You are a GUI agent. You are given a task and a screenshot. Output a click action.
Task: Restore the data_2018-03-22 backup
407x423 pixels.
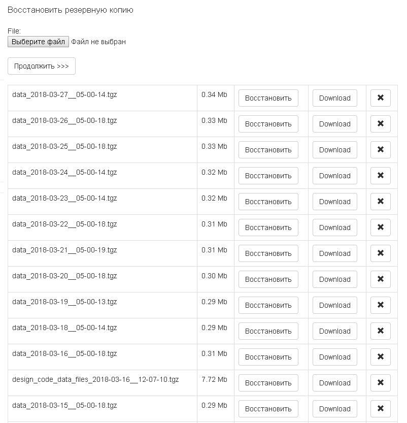click(268, 227)
